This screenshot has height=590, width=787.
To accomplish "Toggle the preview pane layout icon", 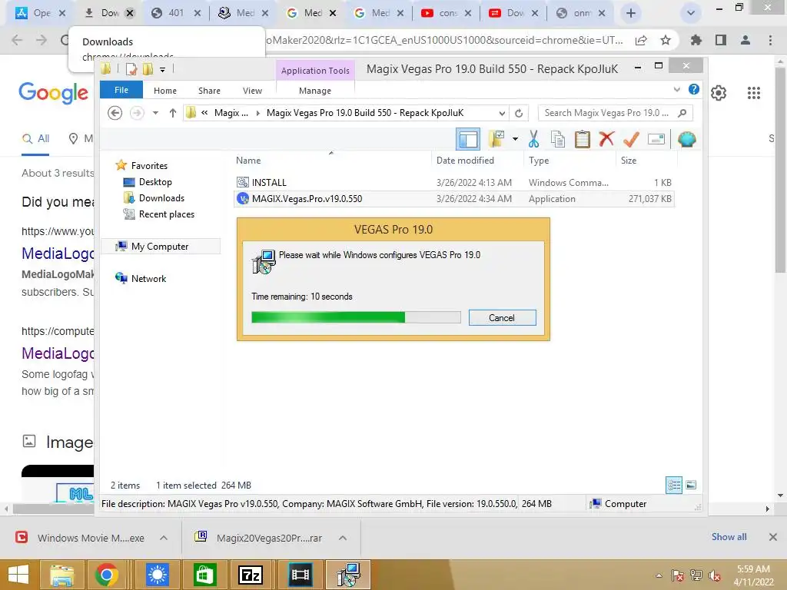I will pos(468,139).
